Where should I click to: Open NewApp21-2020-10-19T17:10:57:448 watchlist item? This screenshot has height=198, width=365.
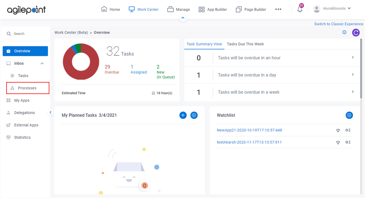pyautogui.click(x=250, y=130)
